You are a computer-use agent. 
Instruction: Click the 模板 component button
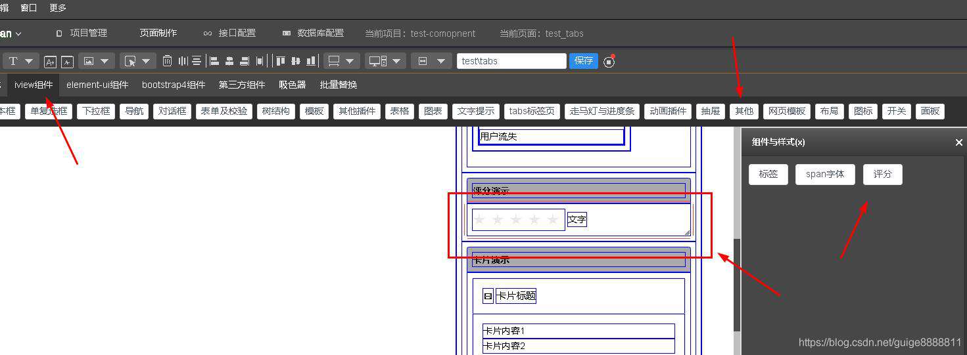pos(314,111)
